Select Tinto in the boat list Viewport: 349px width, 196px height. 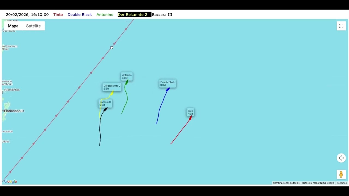[58, 15]
